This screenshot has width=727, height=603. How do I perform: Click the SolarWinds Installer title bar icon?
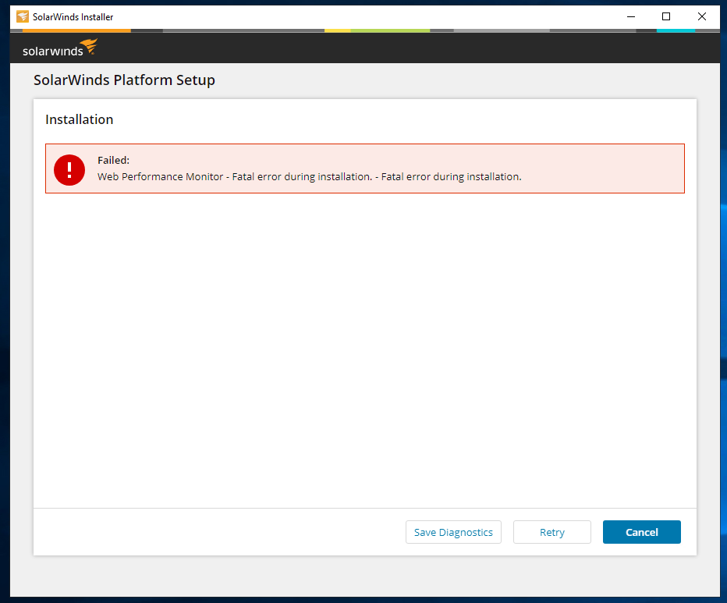23,16
